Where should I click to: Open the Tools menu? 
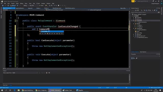pos(30,3)
